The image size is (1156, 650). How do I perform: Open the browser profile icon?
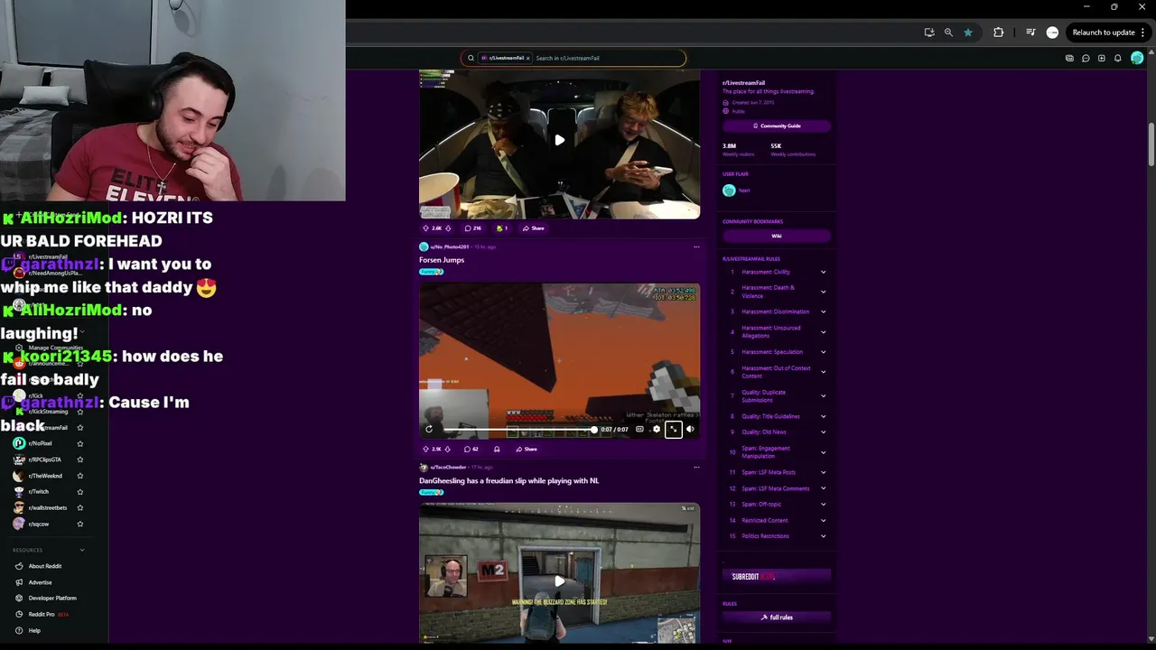click(1052, 32)
